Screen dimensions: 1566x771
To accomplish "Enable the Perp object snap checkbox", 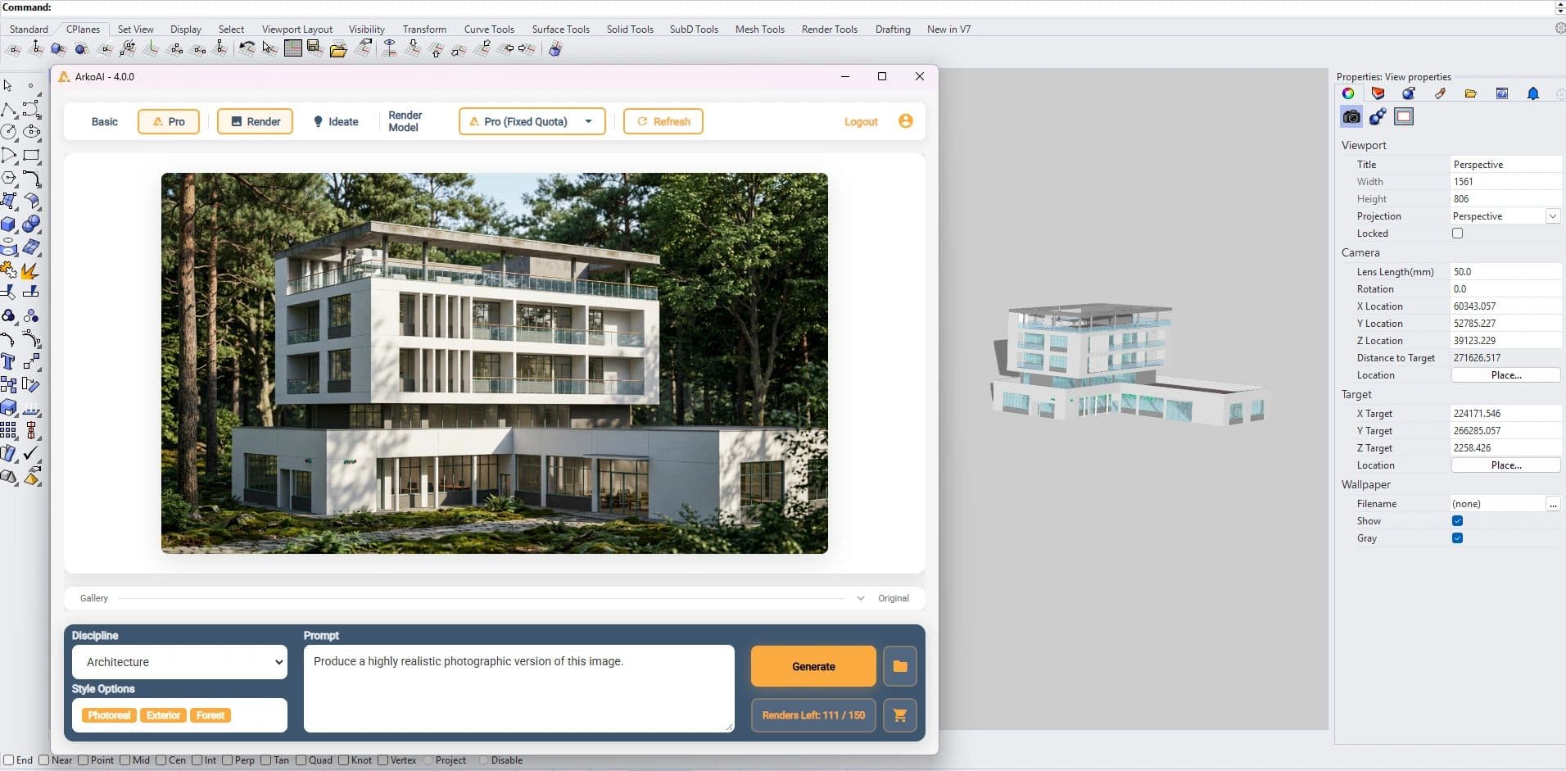I will coord(228,760).
